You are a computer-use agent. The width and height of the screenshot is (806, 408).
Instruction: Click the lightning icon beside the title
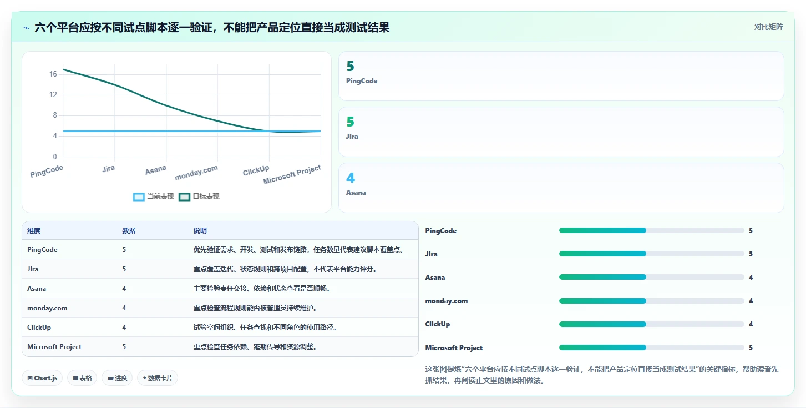coord(27,28)
